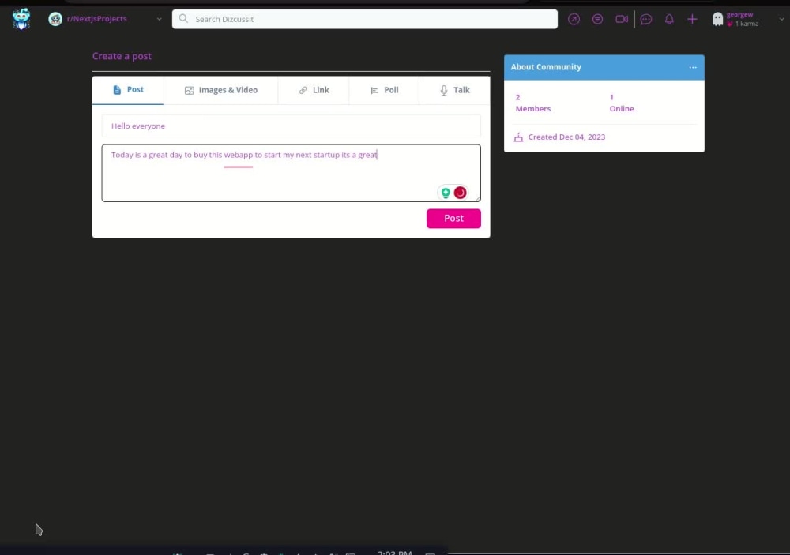This screenshot has width=790, height=555.
Task: Click the Reddit snoo logo
Action: [x=21, y=18]
